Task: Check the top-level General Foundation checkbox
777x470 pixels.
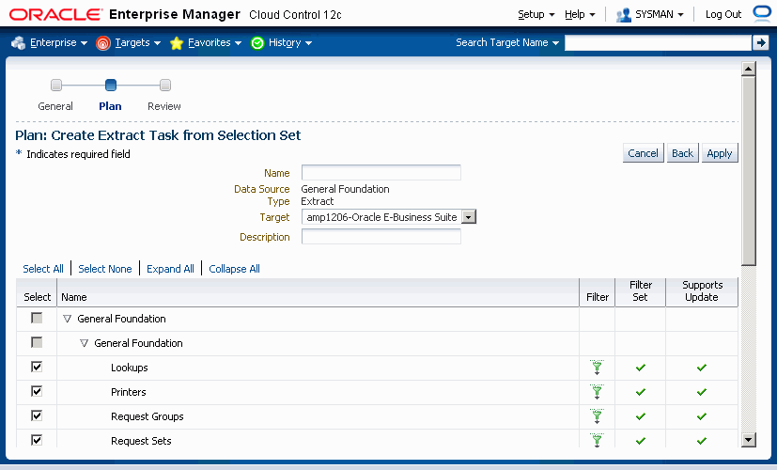Action: pyautogui.click(x=37, y=318)
